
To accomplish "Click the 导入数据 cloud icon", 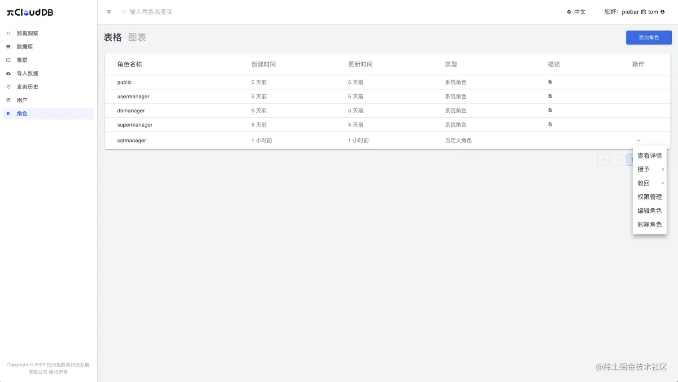I will 8,74.
